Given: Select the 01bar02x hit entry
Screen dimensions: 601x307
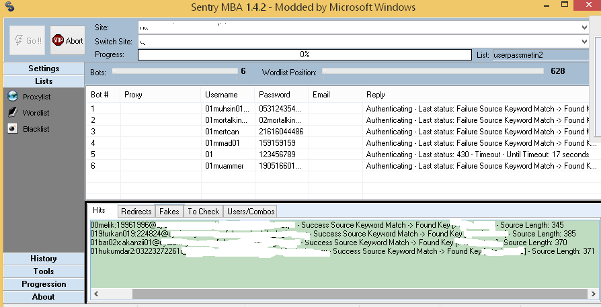Looking at the screenshot, I should pyautogui.click(x=329, y=243).
